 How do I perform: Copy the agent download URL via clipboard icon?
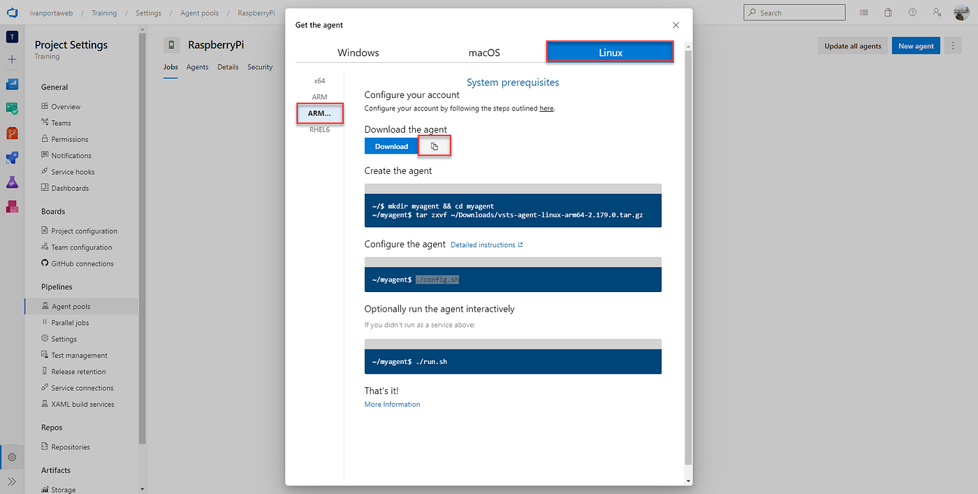[x=434, y=146]
